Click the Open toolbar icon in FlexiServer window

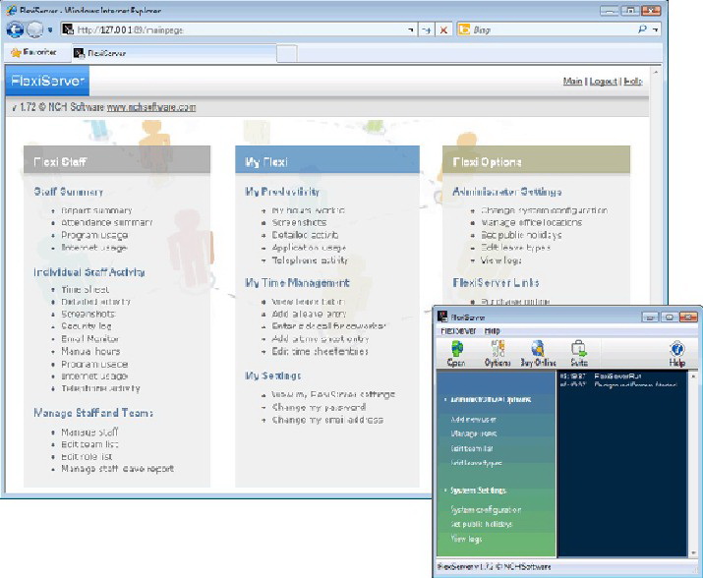tap(456, 353)
